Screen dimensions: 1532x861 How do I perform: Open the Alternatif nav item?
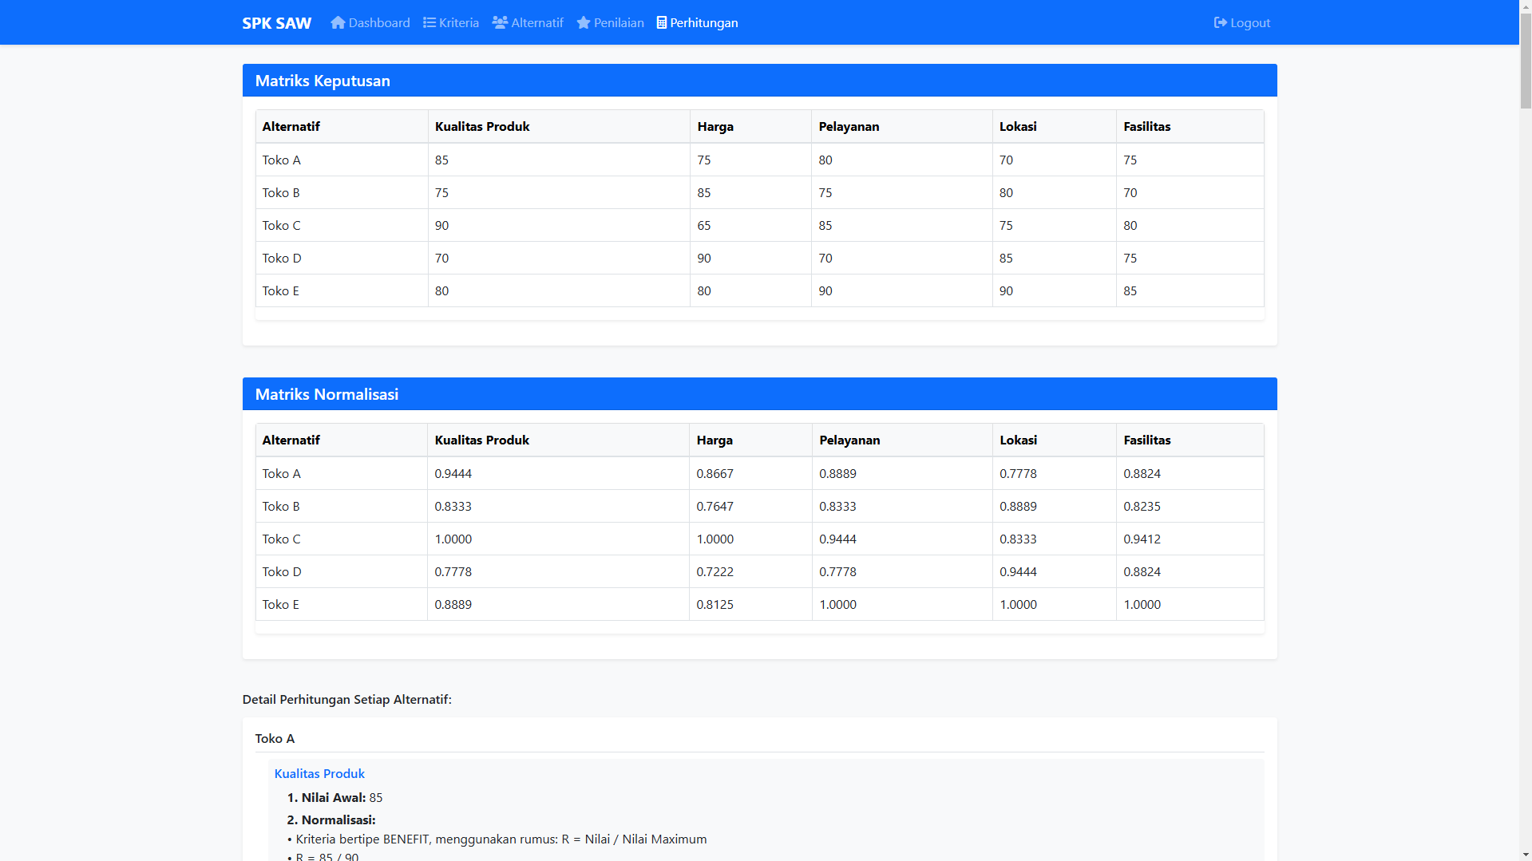(x=528, y=22)
